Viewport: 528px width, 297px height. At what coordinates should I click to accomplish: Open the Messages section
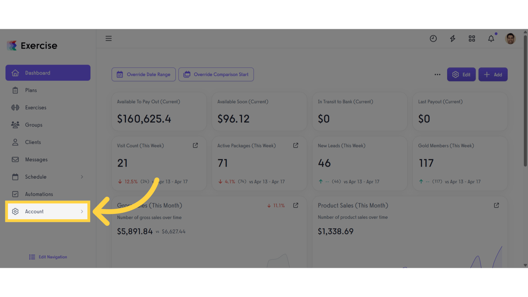tap(36, 159)
